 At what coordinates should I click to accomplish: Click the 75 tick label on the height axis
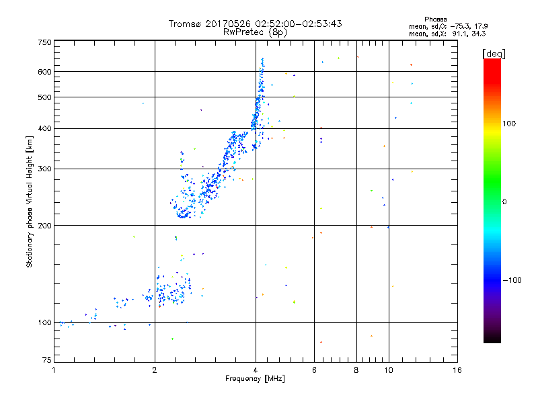pos(47,360)
